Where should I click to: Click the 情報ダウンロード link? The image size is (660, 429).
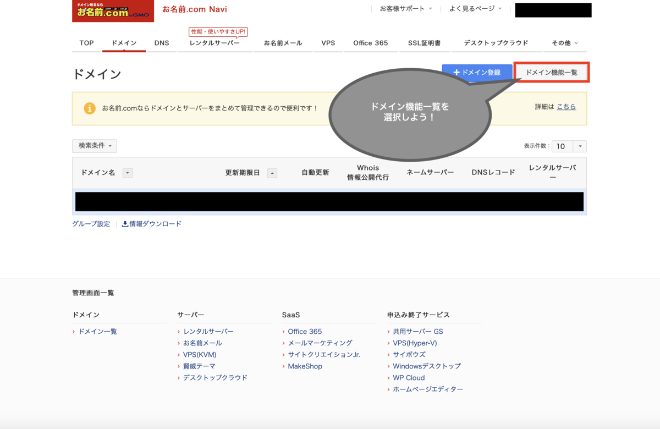[x=155, y=224]
